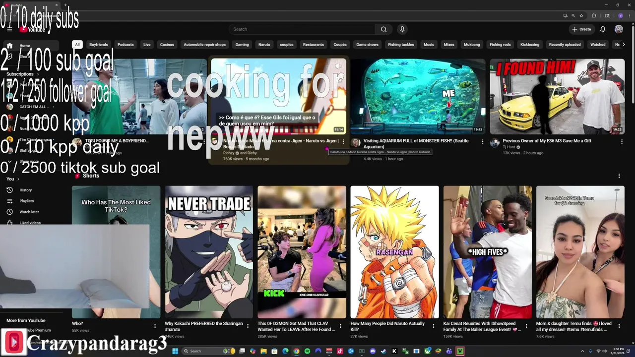Select the Gaming filter chip
The image size is (635, 357).
242,45
